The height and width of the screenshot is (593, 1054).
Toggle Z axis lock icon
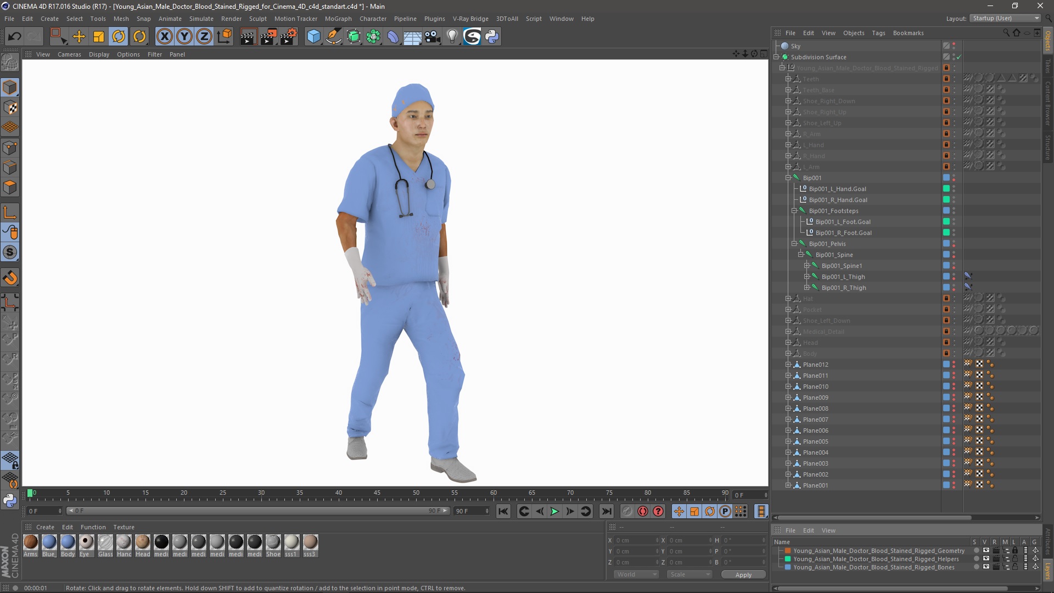pyautogui.click(x=204, y=36)
